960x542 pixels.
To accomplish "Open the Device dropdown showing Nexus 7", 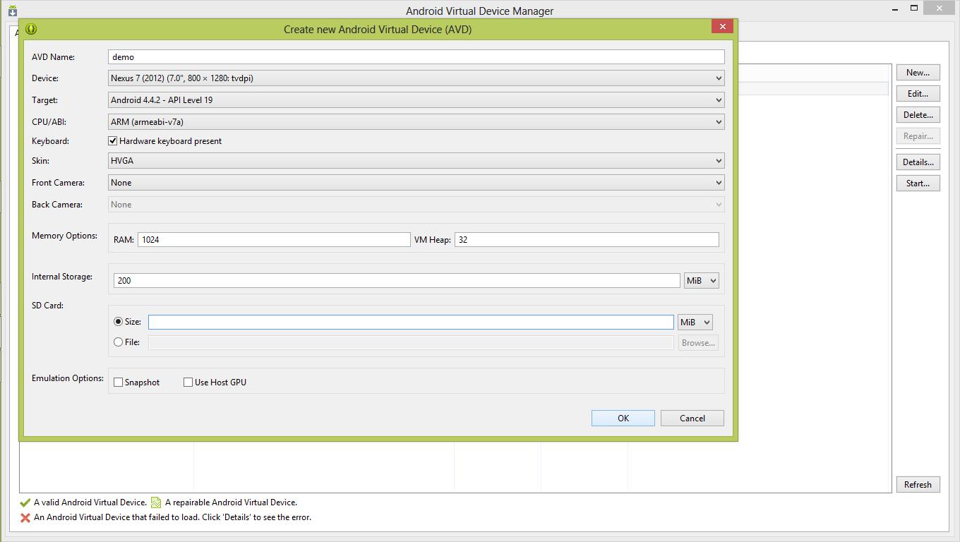I will pos(416,78).
